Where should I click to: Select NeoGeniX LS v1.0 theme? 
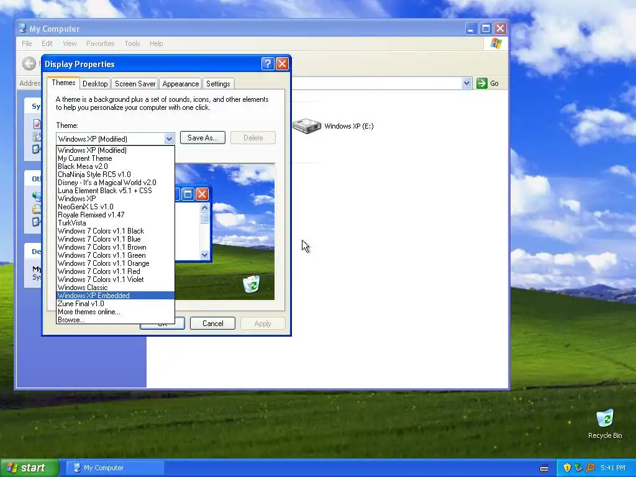coord(115,207)
